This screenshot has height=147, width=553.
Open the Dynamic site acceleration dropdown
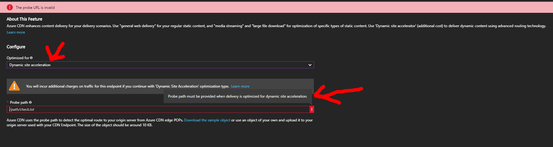tap(160, 65)
